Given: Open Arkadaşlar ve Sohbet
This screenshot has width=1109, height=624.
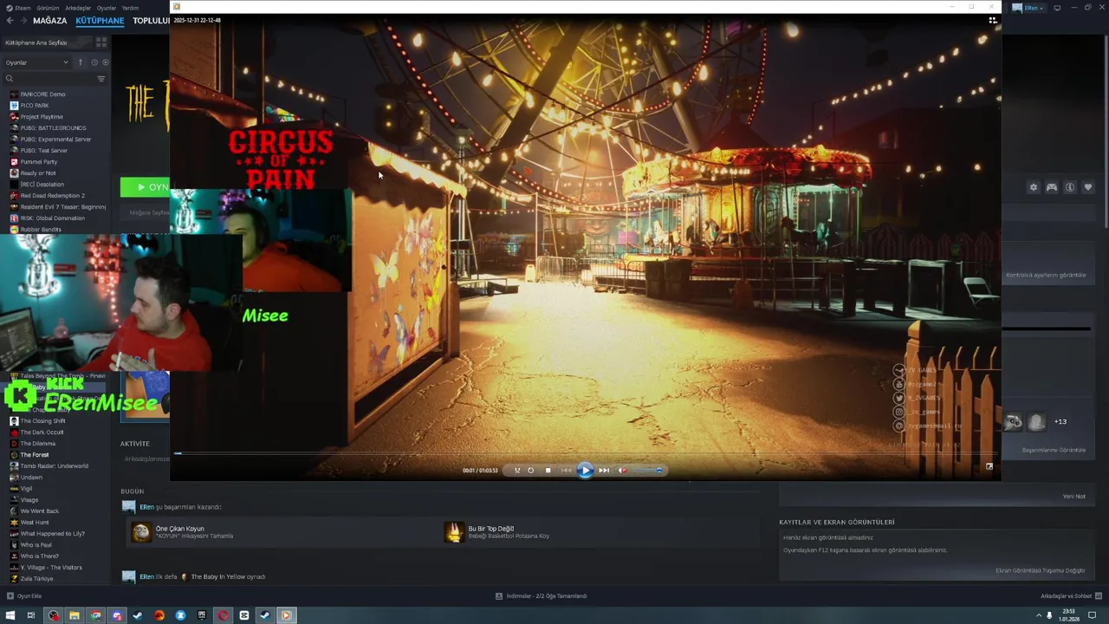Looking at the screenshot, I should pos(1070,595).
